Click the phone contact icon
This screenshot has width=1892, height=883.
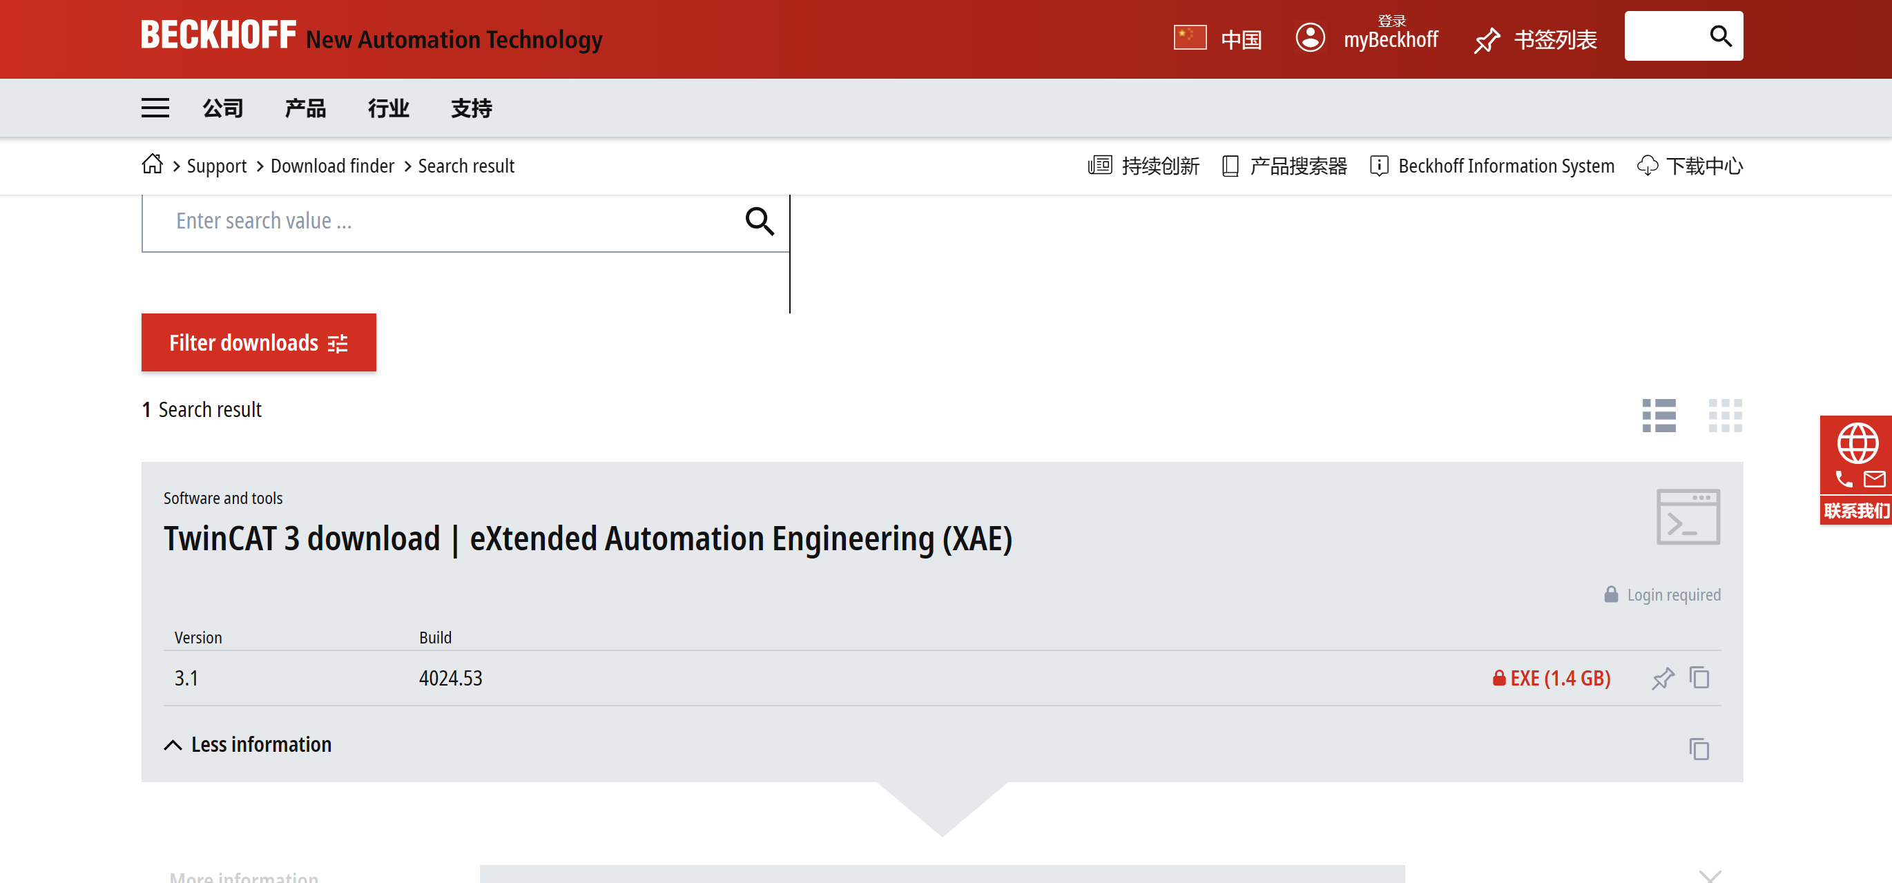click(1844, 479)
